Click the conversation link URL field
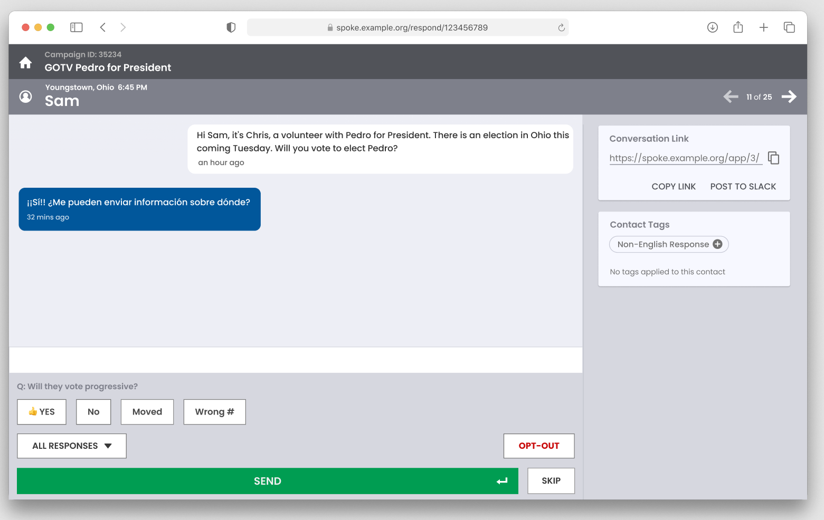This screenshot has width=824, height=520. (x=686, y=158)
